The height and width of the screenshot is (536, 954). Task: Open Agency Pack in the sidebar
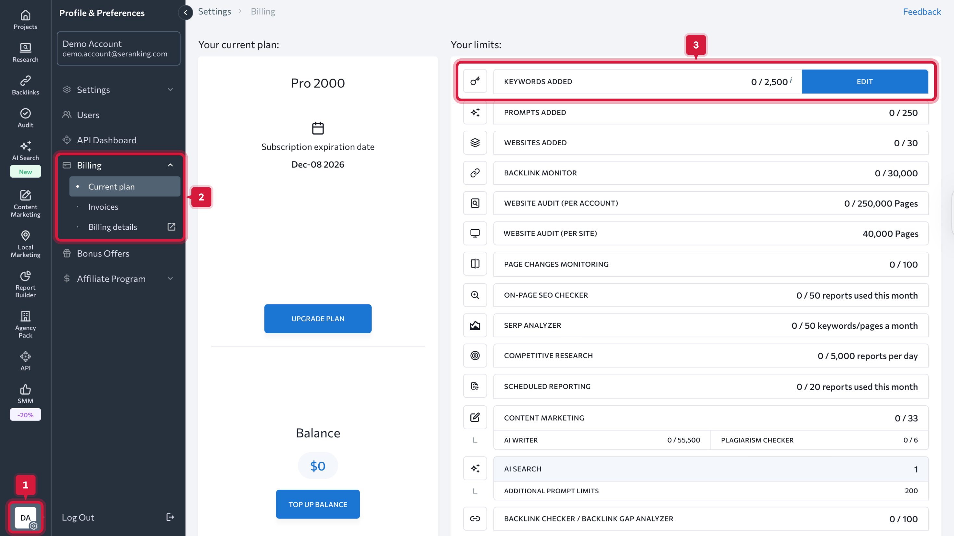pyautogui.click(x=25, y=324)
